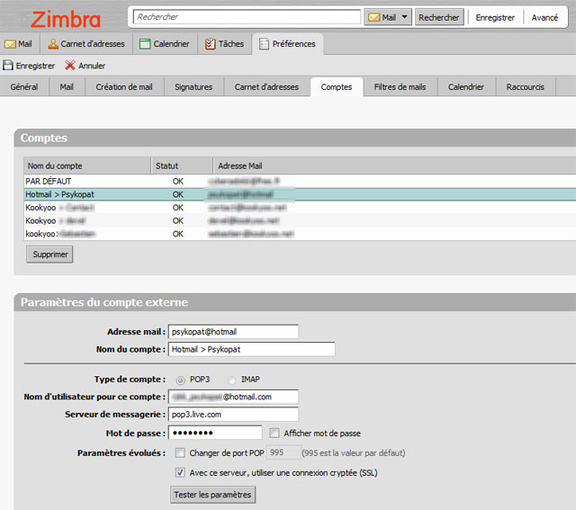Click the Carnet d'adresses contact icon

coord(53,44)
